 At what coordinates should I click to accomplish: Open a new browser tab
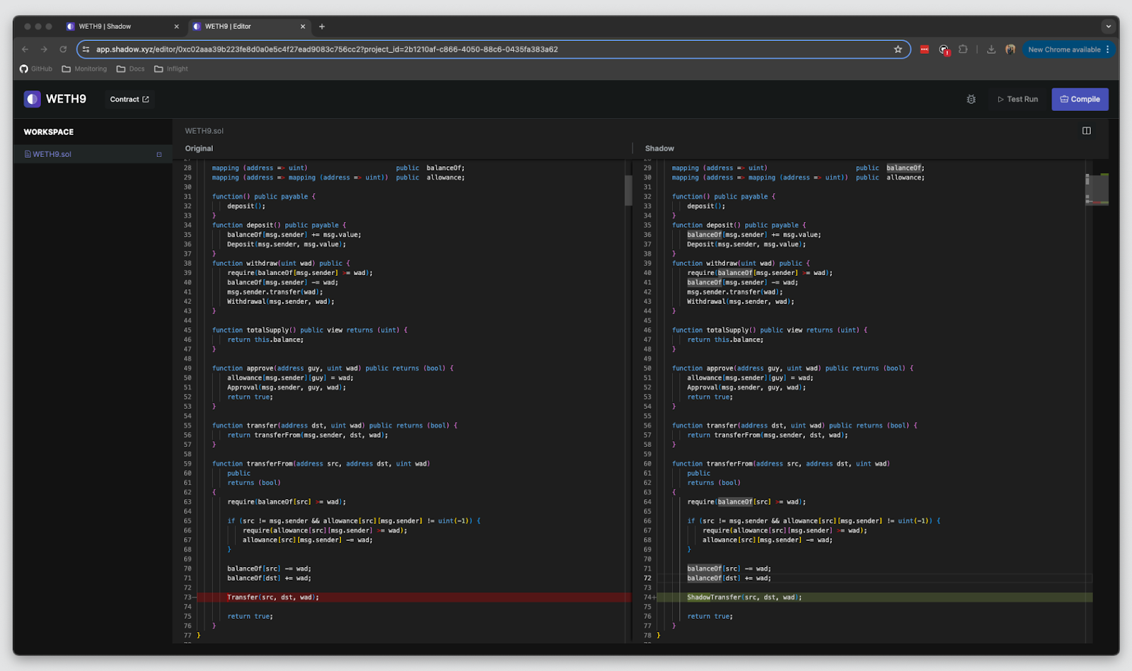322,26
